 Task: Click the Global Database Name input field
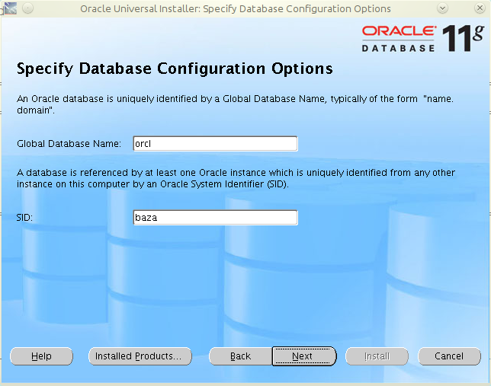tap(215, 144)
